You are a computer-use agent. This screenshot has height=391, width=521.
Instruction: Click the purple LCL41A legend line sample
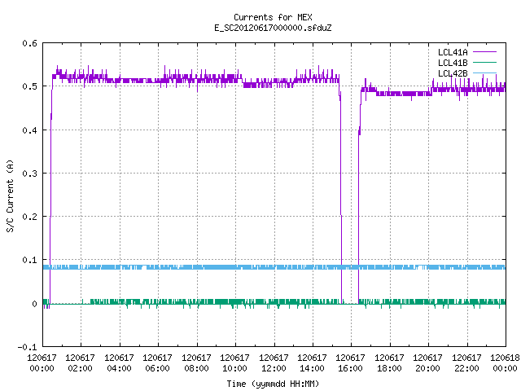[484, 52]
